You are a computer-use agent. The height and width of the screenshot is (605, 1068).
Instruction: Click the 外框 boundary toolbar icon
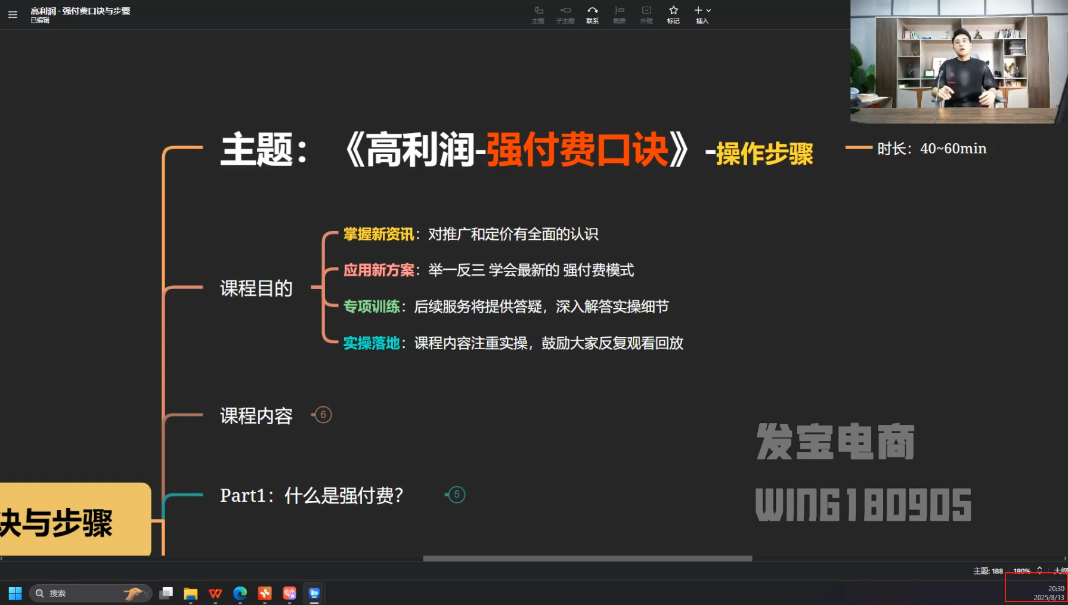click(646, 14)
